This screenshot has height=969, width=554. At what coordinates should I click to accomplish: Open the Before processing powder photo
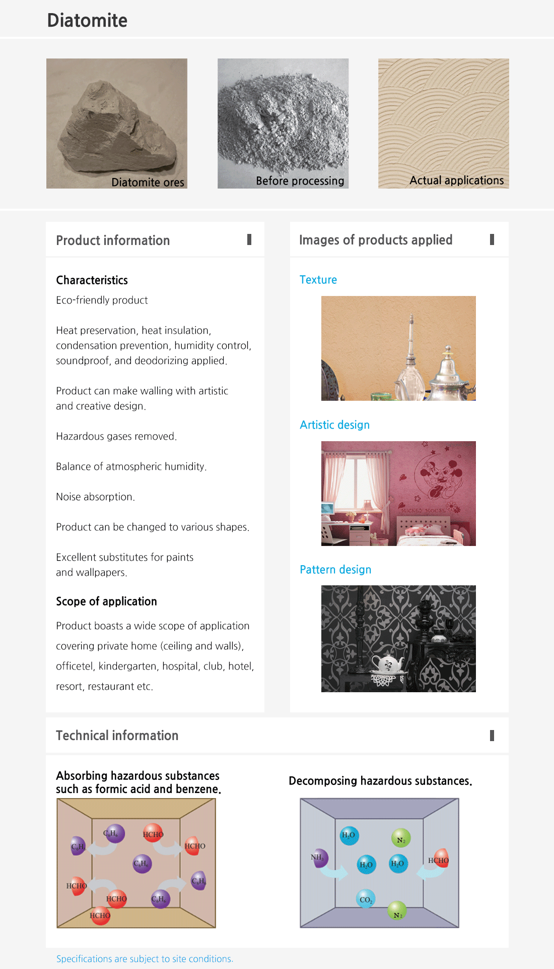tap(283, 124)
